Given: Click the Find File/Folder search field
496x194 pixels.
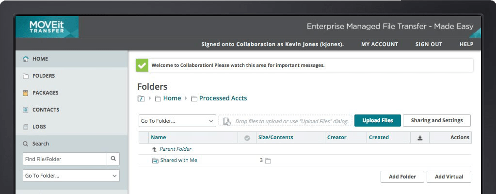Looking at the screenshot, I should 64,159.
